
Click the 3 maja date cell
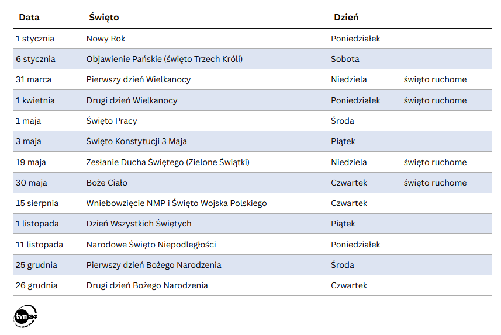(x=29, y=141)
